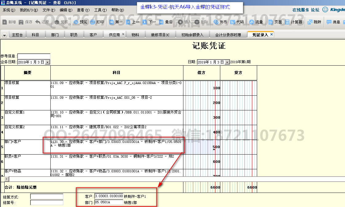The height and width of the screenshot is (207, 345).
Task: Expand the 日期 date dropdown
Action: pyautogui.click(x=227, y=62)
